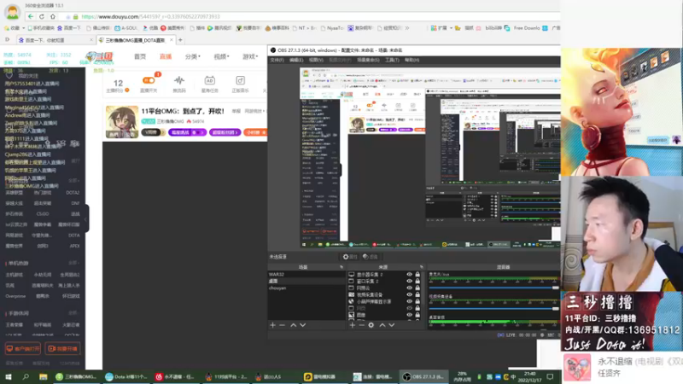Screen dimensions: 683x384
Task: Go back in the 360 browser
Action: coord(31,16)
